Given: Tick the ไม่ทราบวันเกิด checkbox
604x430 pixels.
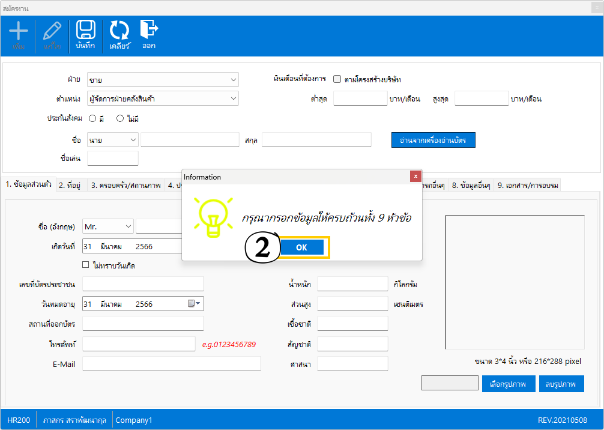Looking at the screenshot, I should (x=86, y=265).
